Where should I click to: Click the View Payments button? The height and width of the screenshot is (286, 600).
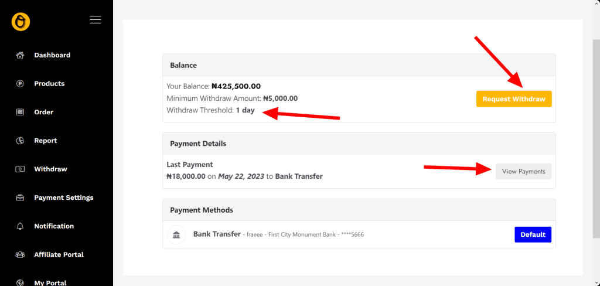tap(523, 171)
